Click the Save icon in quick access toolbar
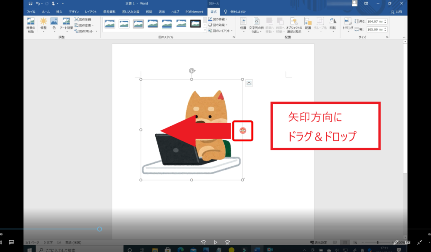This screenshot has height=252, width=431. tap(30, 3)
